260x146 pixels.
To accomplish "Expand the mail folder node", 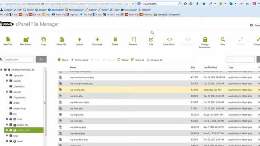I will [x=7, y=119].
